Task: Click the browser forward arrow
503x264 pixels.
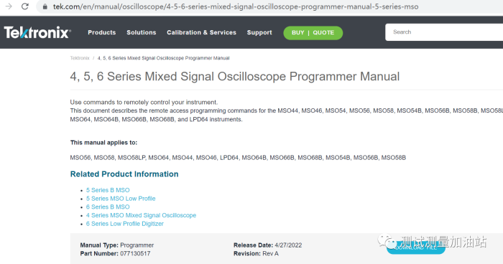Action: (9, 6)
